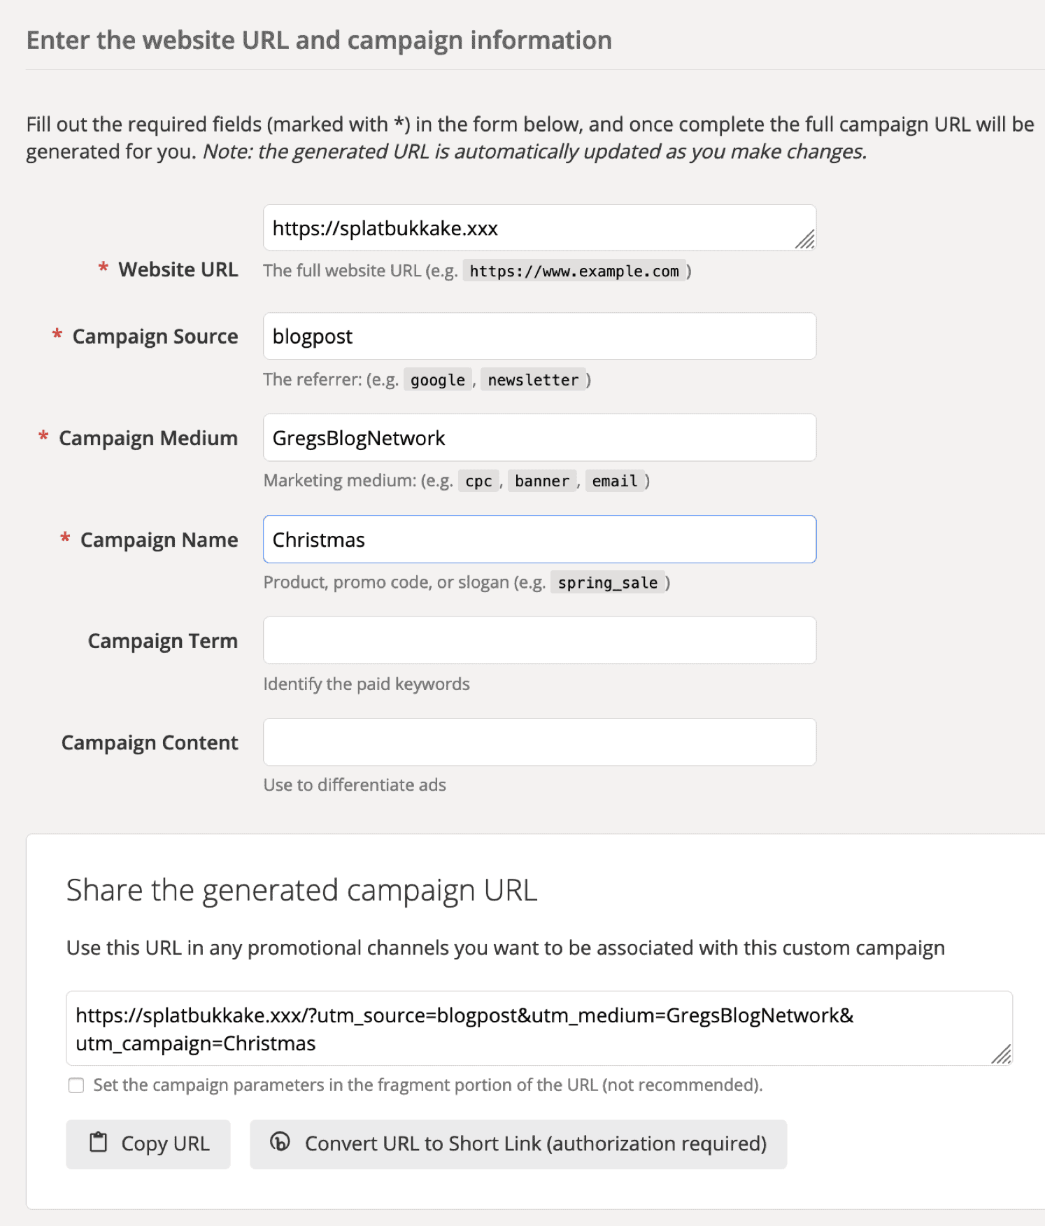Click the 'Website URL' field label
The width and height of the screenshot is (1045, 1226).
click(x=178, y=269)
